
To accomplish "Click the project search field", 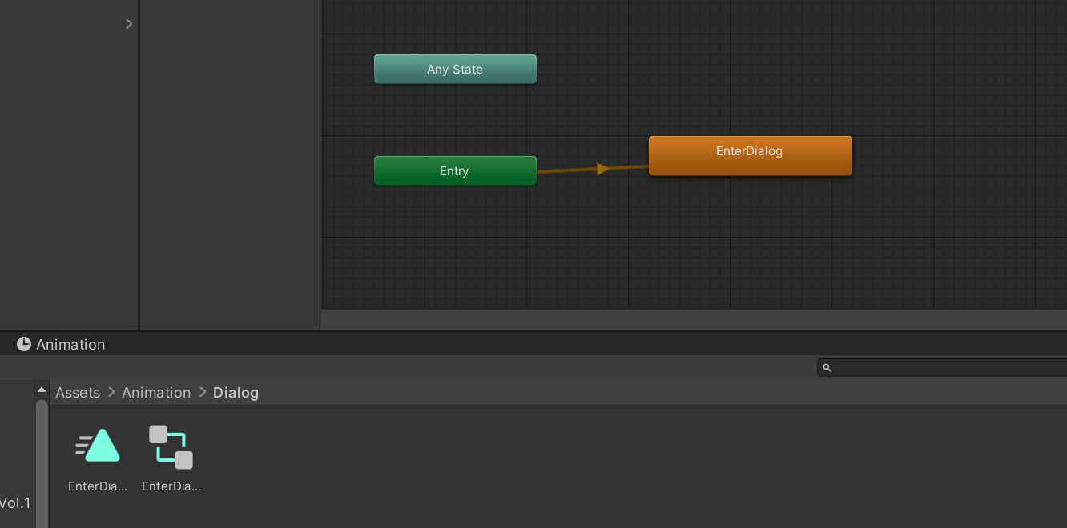I will coord(942,367).
